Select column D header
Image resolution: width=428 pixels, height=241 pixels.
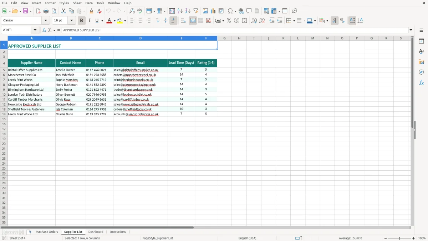pos(141,38)
